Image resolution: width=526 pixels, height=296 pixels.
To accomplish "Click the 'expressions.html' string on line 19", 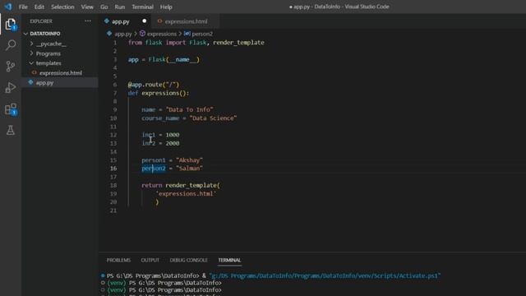I will tap(186, 194).
